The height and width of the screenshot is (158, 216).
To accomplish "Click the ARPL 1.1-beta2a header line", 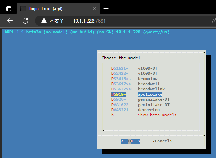I will point(87,32).
